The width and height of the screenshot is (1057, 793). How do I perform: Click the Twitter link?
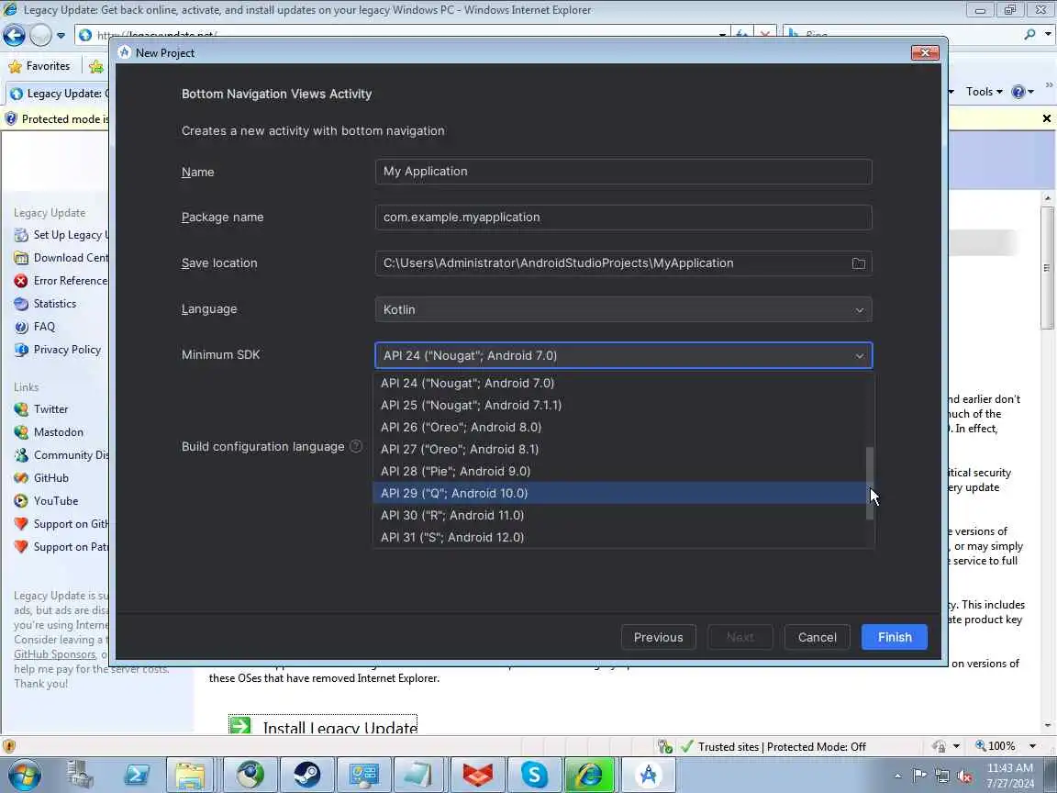41,409
